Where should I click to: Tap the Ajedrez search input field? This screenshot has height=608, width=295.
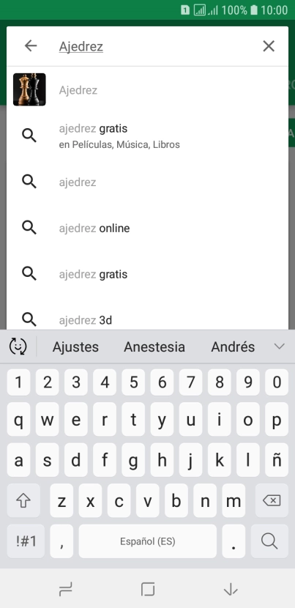(x=155, y=47)
